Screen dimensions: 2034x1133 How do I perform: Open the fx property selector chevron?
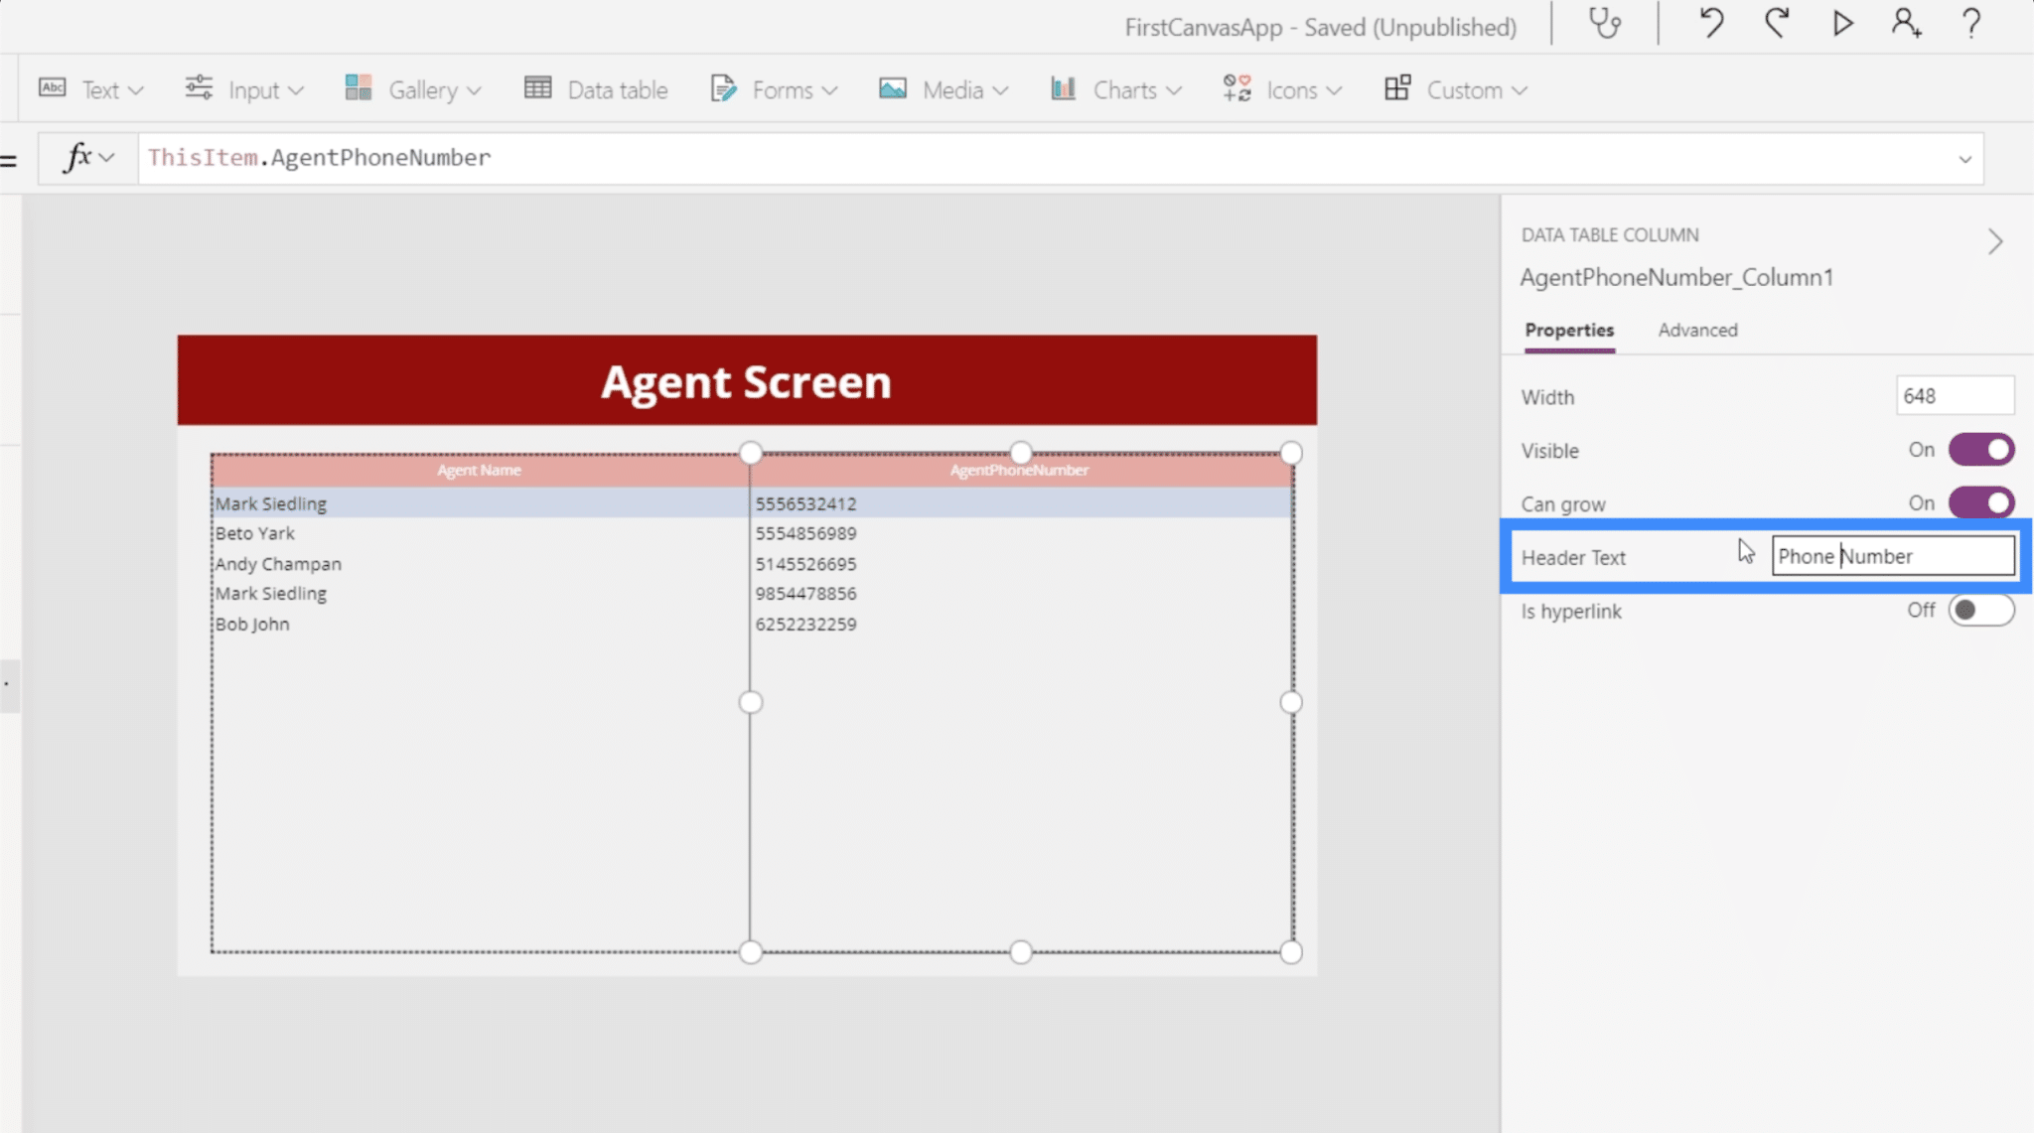[107, 158]
